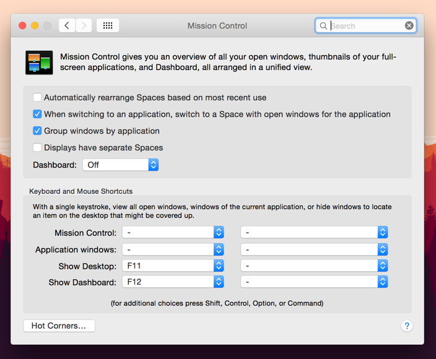Enable Displays have separate Spaces
The height and width of the screenshot is (359, 436).
pos(37,147)
